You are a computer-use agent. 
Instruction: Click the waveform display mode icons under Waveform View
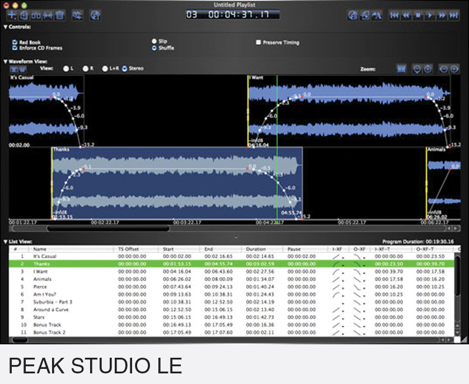18,70
